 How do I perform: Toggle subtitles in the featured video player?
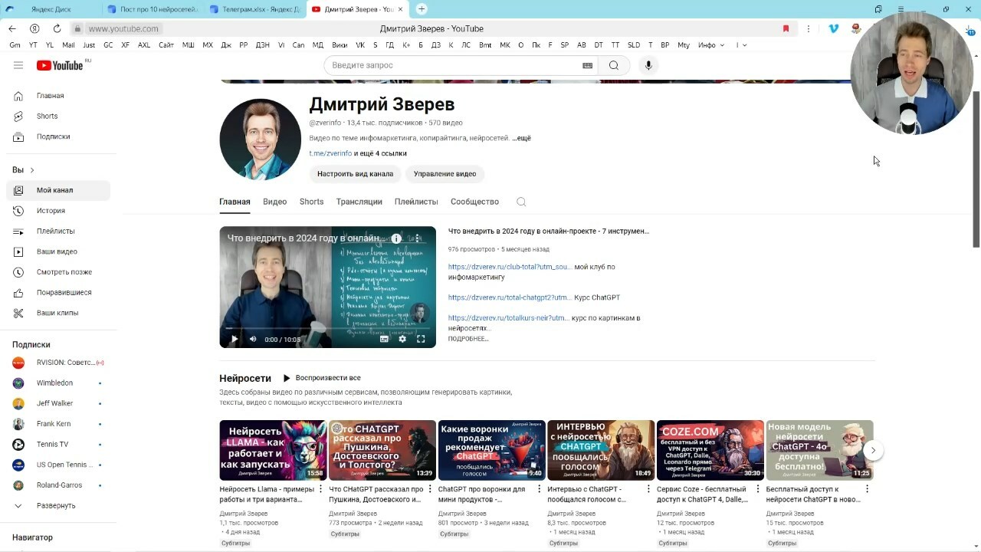coord(384,339)
